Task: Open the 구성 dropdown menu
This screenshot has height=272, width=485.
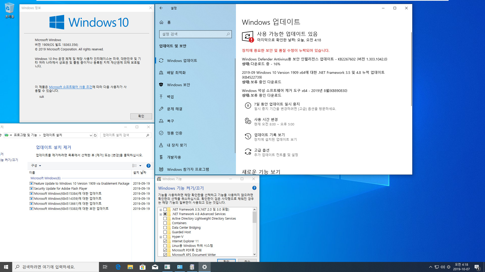Action: point(36,165)
